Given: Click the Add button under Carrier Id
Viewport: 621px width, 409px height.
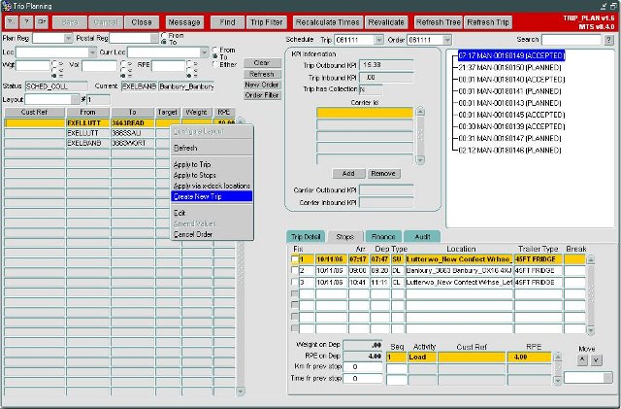Looking at the screenshot, I should pyautogui.click(x=348, y=173).
